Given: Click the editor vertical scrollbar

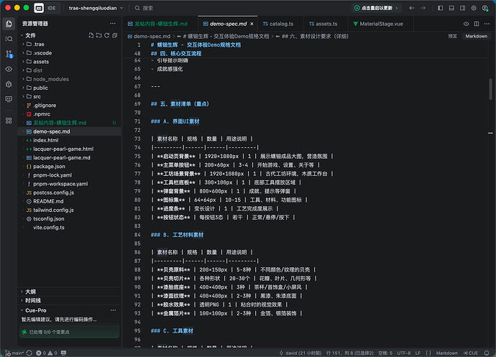Looking at the screenshot, I should (x=491, y=89).
